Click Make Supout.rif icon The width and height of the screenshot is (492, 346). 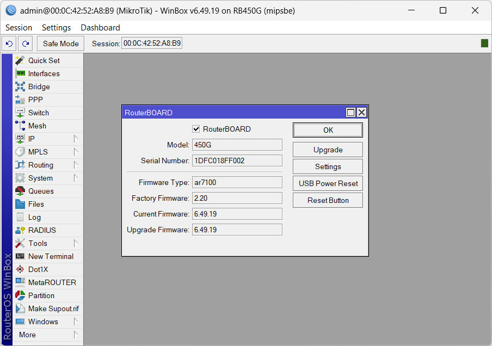click(20, 308)
